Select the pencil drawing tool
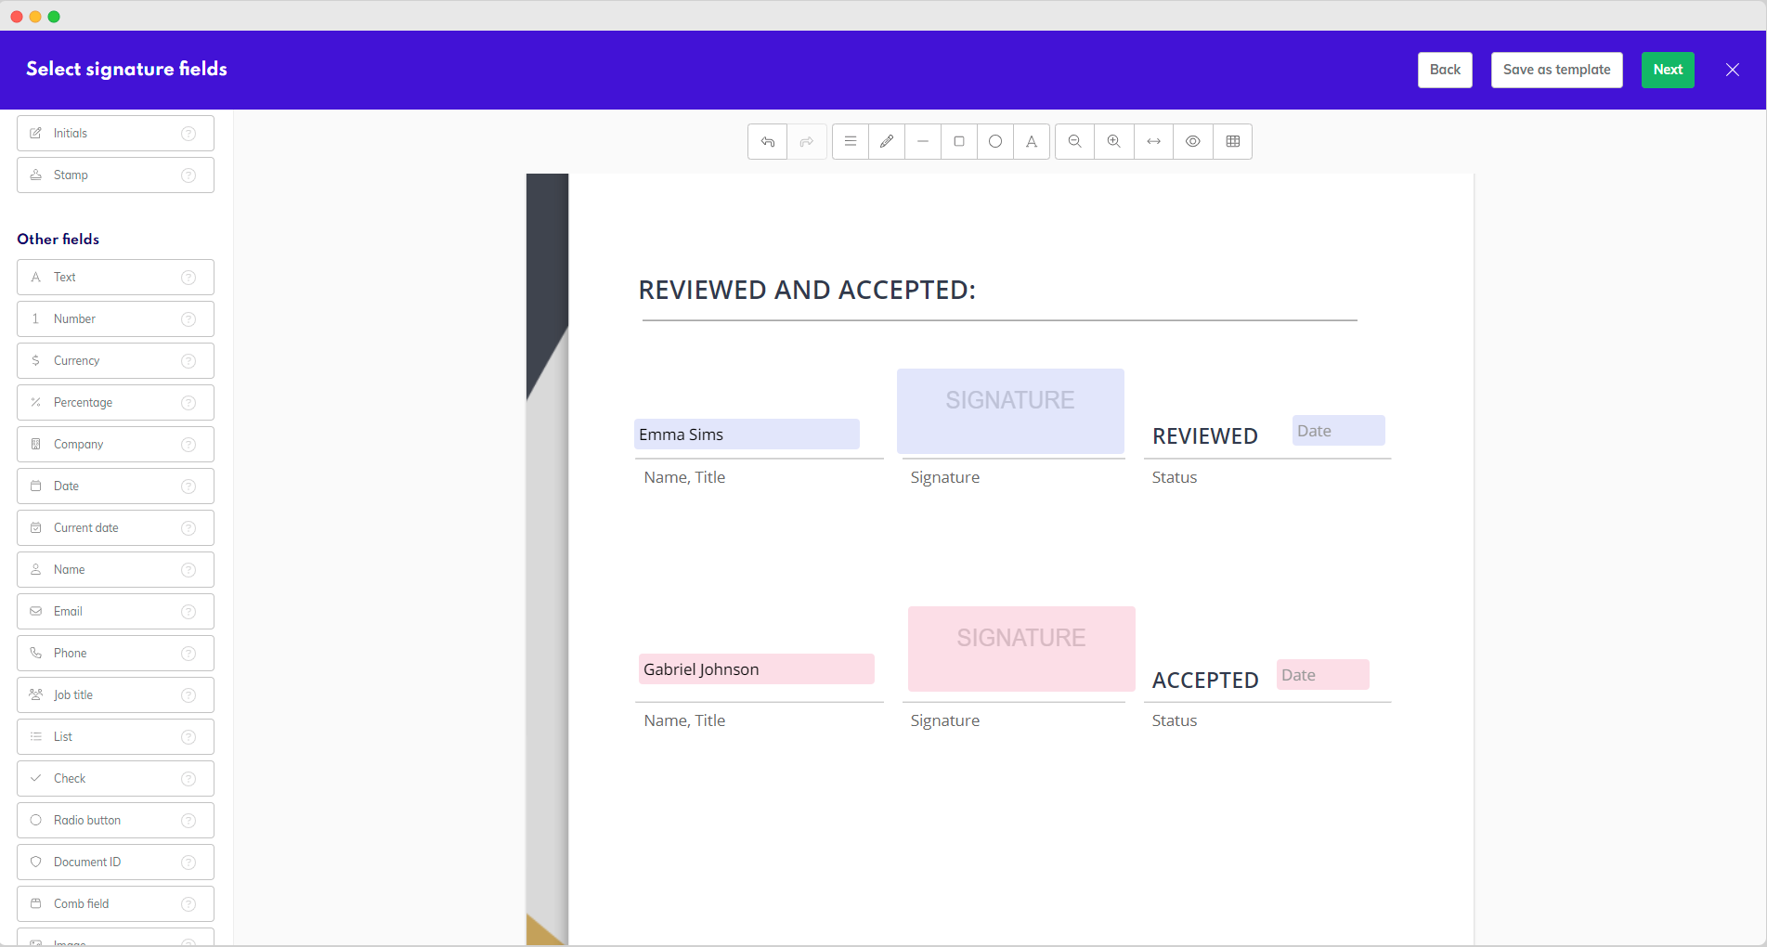Image resolution: width=1767 pixels, height=947 pixels. click(x=887, y=142)
